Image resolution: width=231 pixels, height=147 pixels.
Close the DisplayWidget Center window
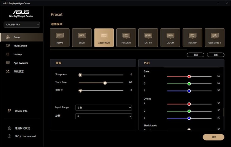(227, 3)
